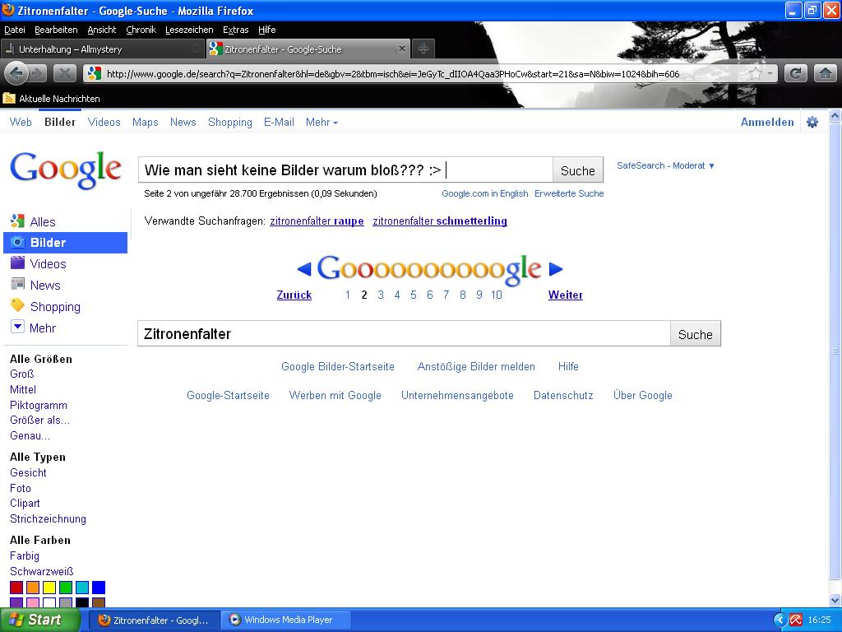Select the red color filter swatch

(16, 588)
